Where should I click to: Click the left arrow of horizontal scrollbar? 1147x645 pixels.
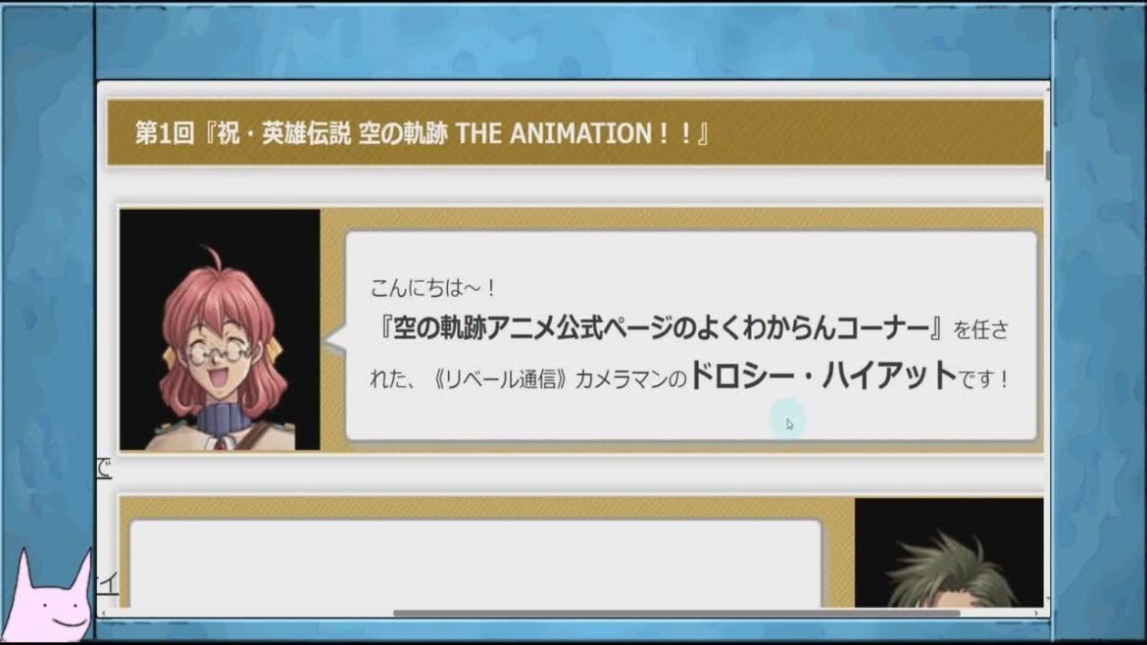coord(103,613)
